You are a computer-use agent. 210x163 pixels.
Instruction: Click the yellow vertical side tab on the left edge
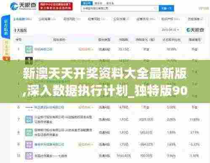[6, 48]
